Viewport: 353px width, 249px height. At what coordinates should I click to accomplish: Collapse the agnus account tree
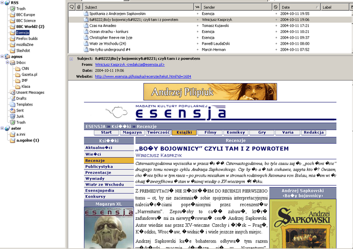click(2, 57)
